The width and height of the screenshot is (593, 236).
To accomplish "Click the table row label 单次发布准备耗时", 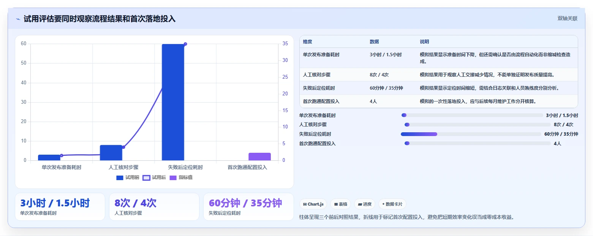I will coord(321,55).
